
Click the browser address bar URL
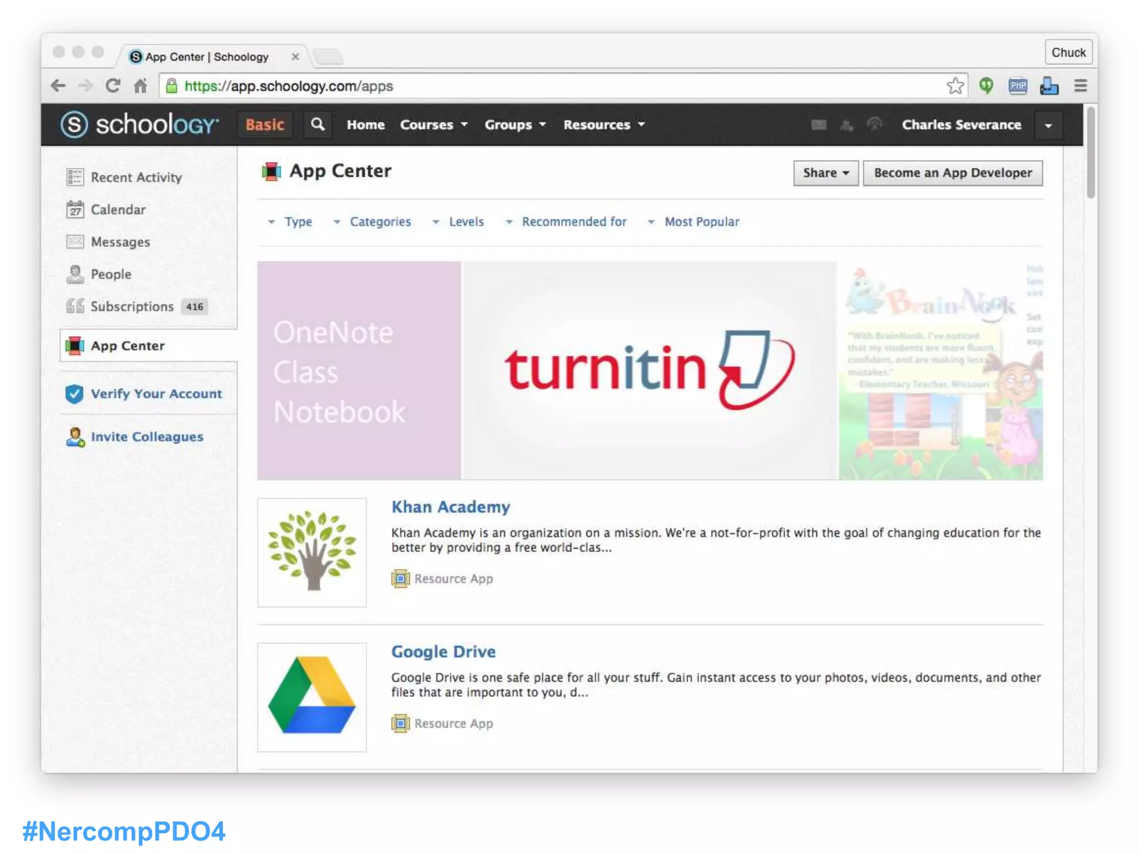coord(289,86)
